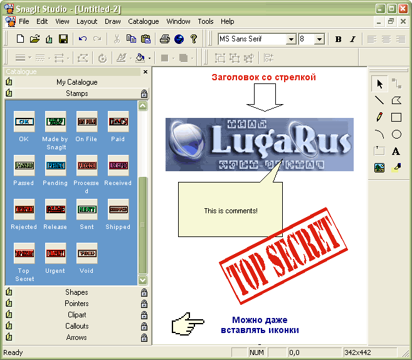The height and width of the screenshot is (360, 412).
Task: Select the Polygon tool
Action: 396,100
